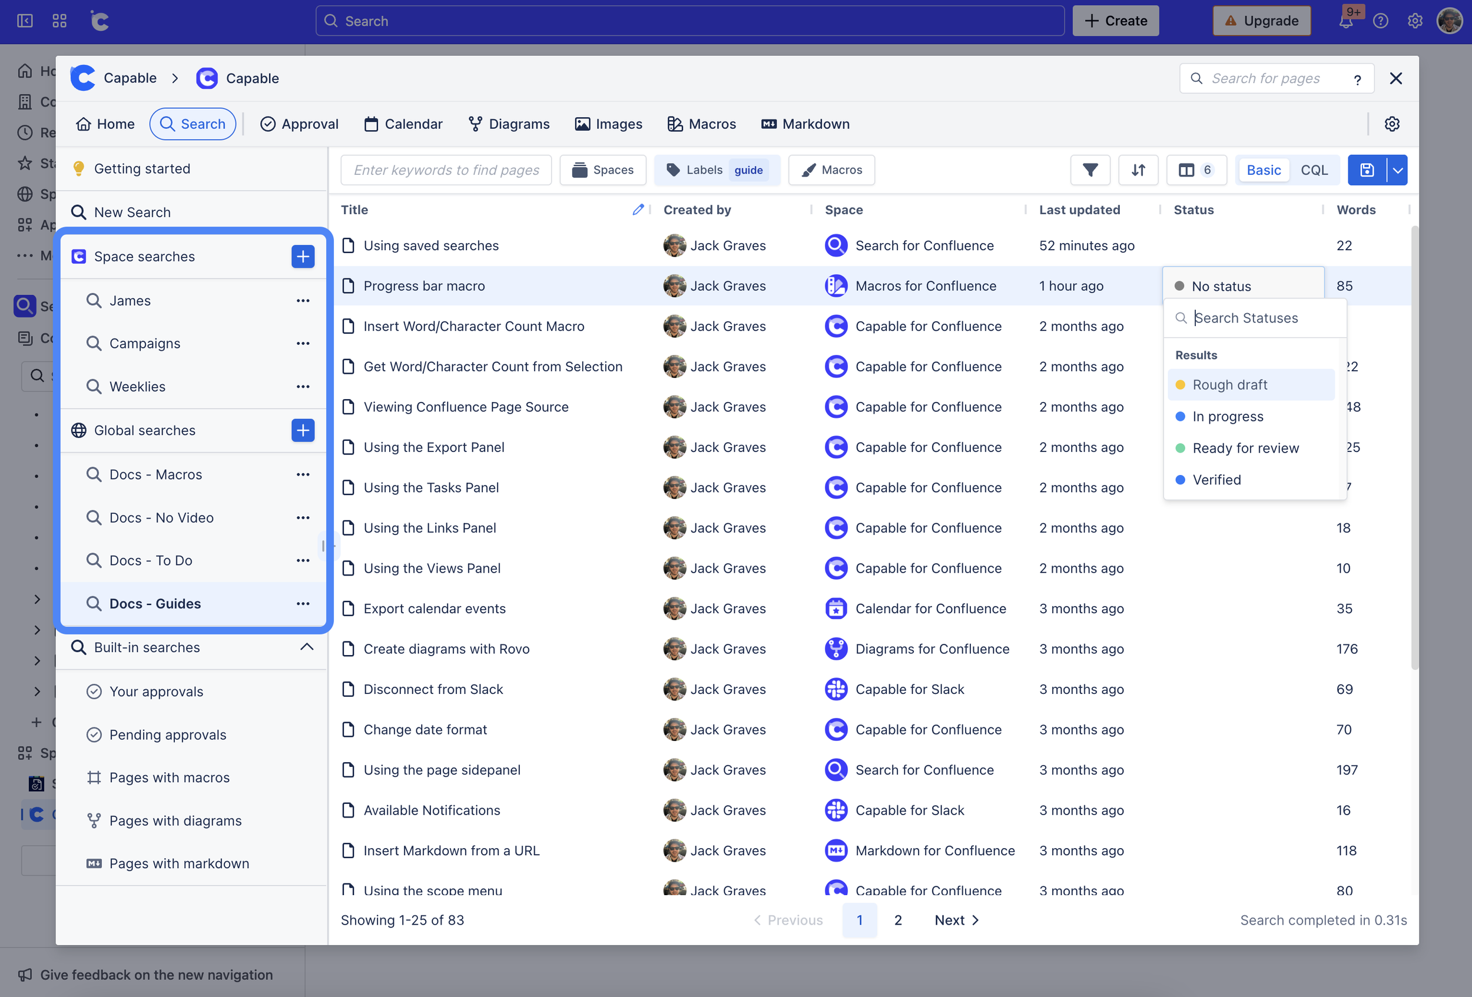Click the search help question mark
The image size is (1472, 997).
1357,79
